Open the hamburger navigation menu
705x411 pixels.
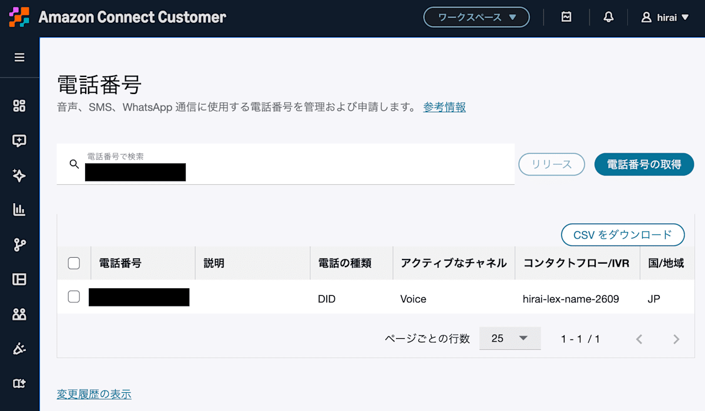click(19, 58)
